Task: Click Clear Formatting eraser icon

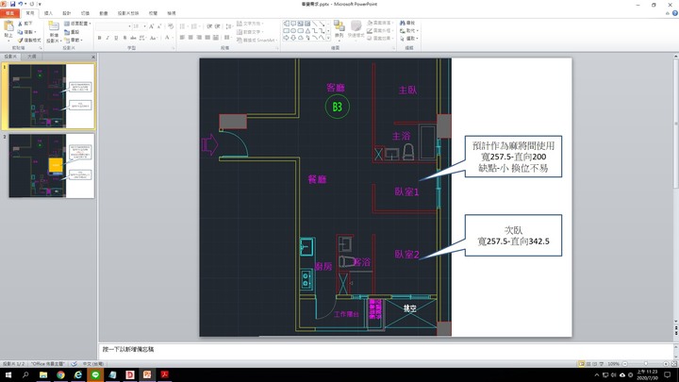Action: tap(171, 26)
